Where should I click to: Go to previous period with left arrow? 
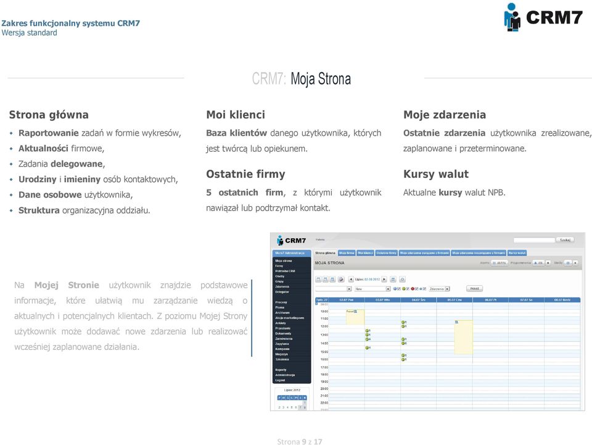(351, 280)
